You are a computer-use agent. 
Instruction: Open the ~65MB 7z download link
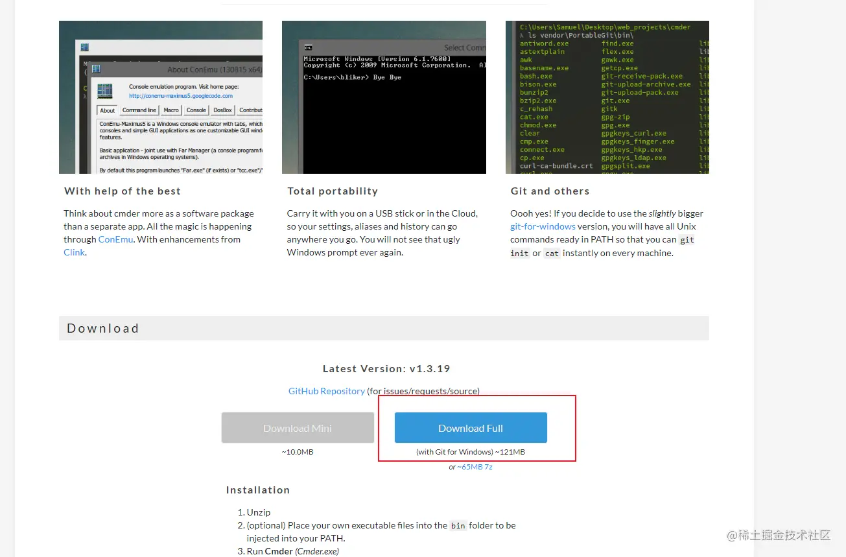[x=475, y=467]
